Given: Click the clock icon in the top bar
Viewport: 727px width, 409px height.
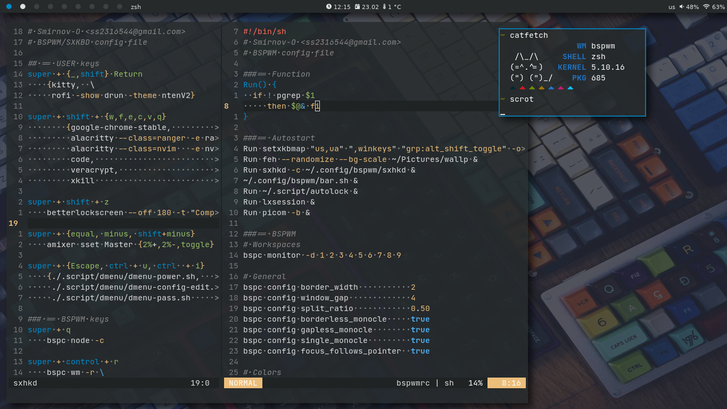Looking at the screenshot, I should pos(329,6).
